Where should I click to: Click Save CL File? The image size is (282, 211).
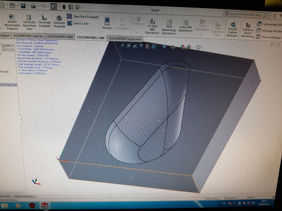tap(78, 23)
